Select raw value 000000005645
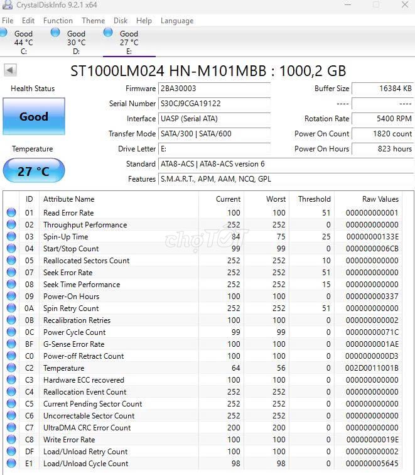415x475 pixels. coord(372,464)
